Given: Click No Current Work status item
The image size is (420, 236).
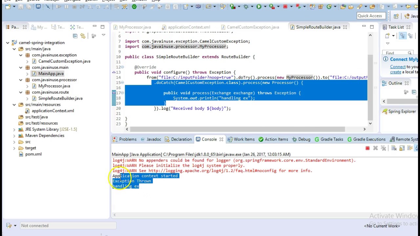Looking at the screenshot, I should [382, 226].
